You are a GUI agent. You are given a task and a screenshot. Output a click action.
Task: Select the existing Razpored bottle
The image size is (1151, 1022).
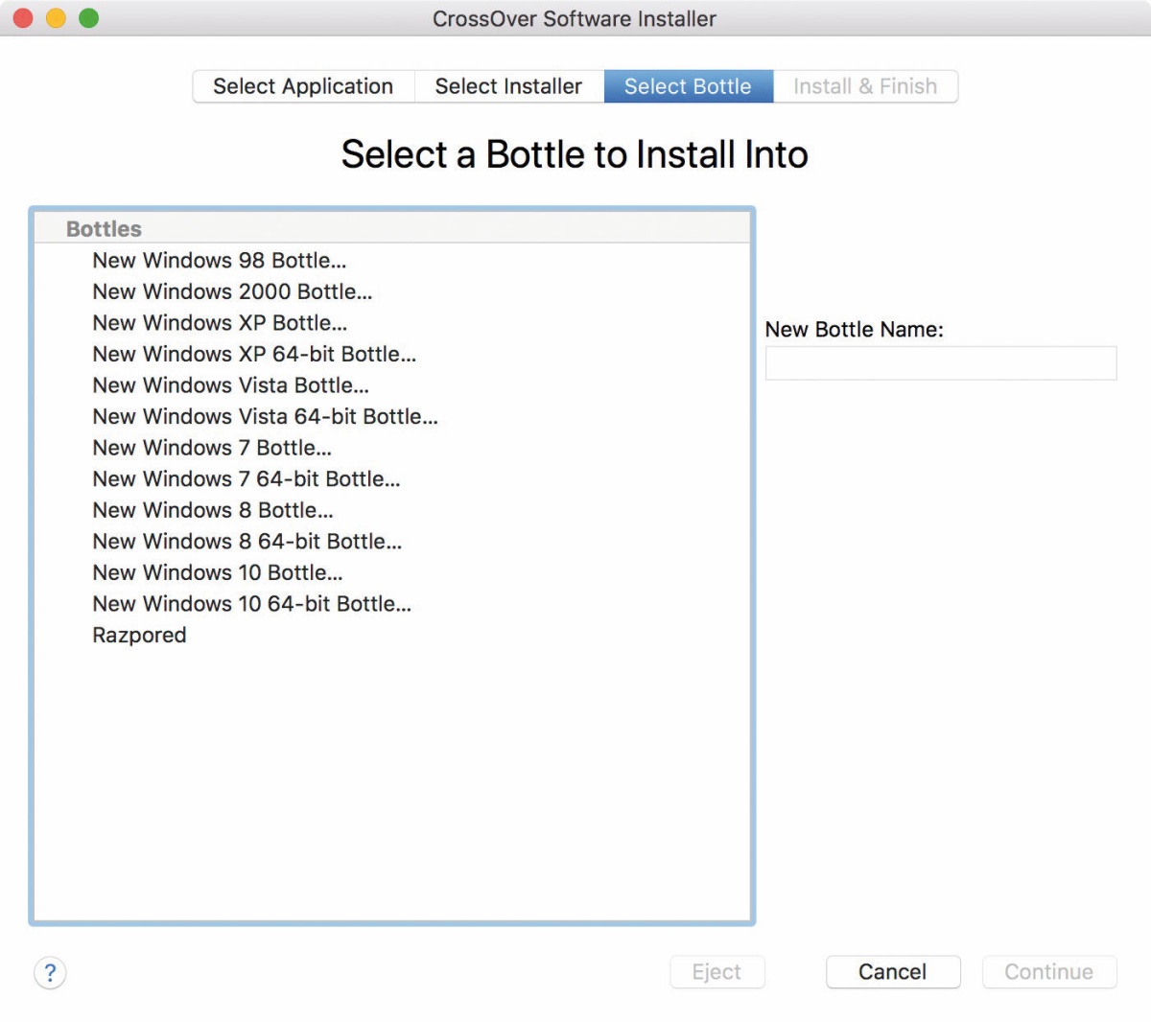click(392, 635)
